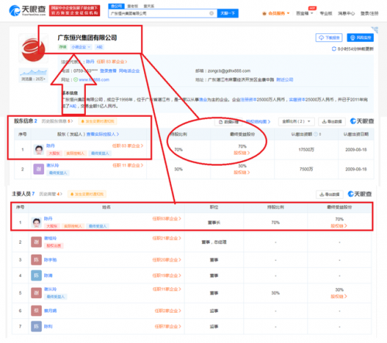Click the blue 陈 avatar in personnel row 7
387x343 pixels.
click(36, 327)
